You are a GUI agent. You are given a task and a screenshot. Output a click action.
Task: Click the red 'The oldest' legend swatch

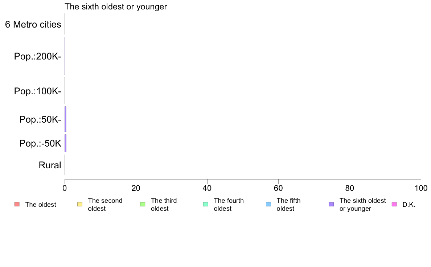click(x=17, y=204)
